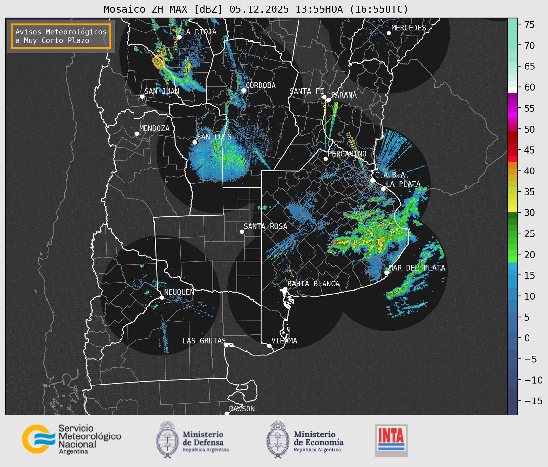Click the Mosaico ZH MAX title text
The height and width of the screenshot is (467, 548).
coord(256,9)
